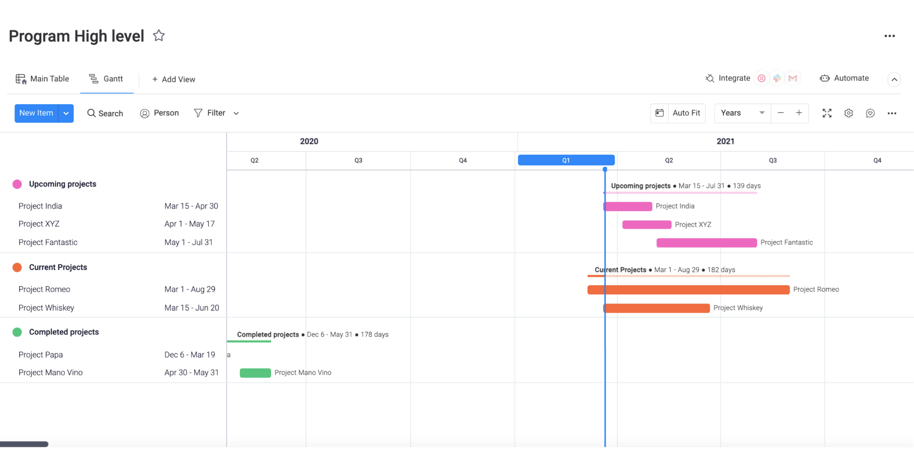Open Current Projects group title
The image size is (914, 454).
tap(58, 268)
